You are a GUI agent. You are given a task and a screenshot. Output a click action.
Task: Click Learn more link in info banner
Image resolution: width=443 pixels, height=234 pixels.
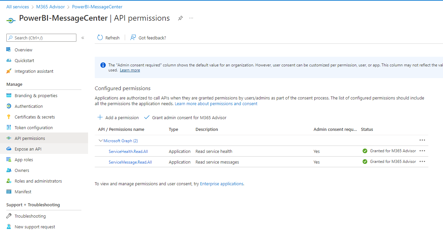click(130, 70)
